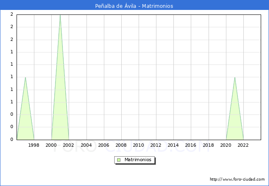Click the 2020 x-axis label
269x186 pixels.
[x=226, y=145]
